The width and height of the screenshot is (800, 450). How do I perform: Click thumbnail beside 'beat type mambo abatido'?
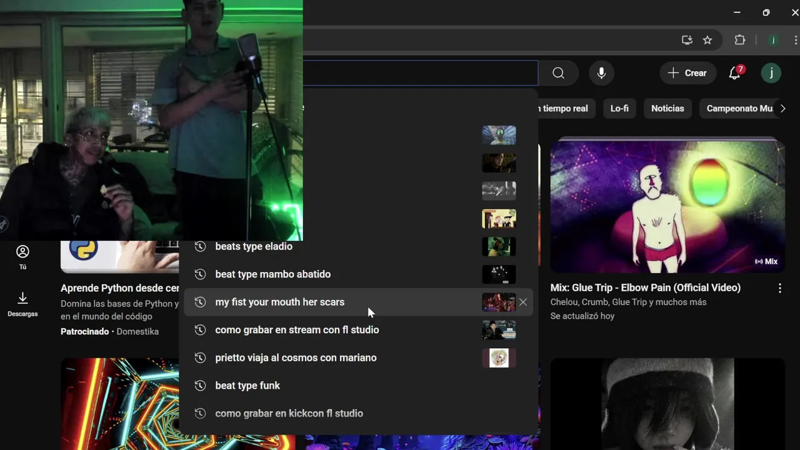pyautogui.click(x=499, y=274)
